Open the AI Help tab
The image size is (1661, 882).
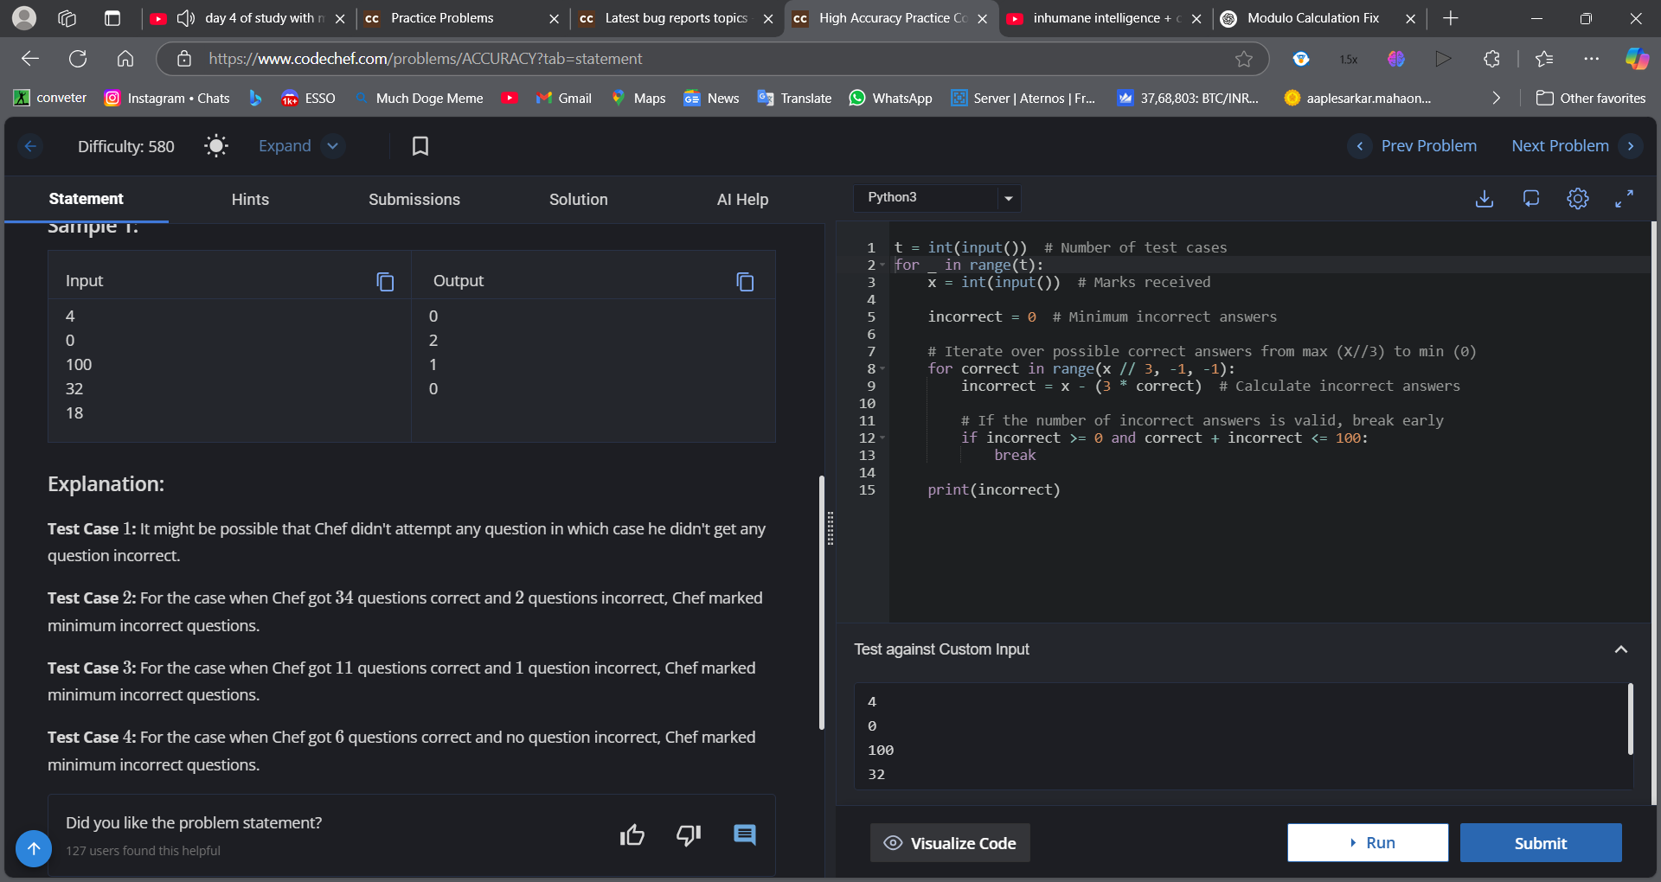(742, 199)
